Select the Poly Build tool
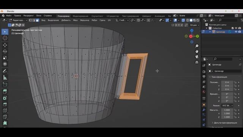Screen dimensions: 243x137 (5, 123)
